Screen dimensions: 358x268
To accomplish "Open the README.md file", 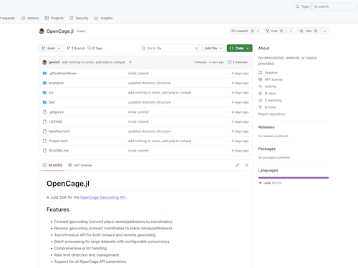I will click(x=59, y=151).
